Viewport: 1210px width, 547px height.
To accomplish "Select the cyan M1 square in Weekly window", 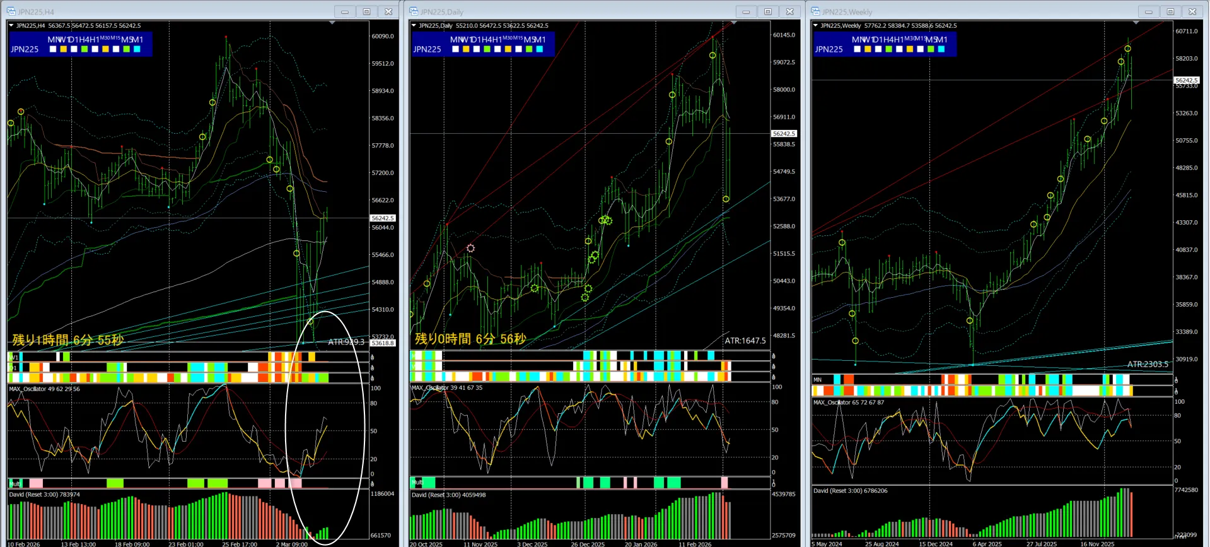I will click(x=941, y=49).
